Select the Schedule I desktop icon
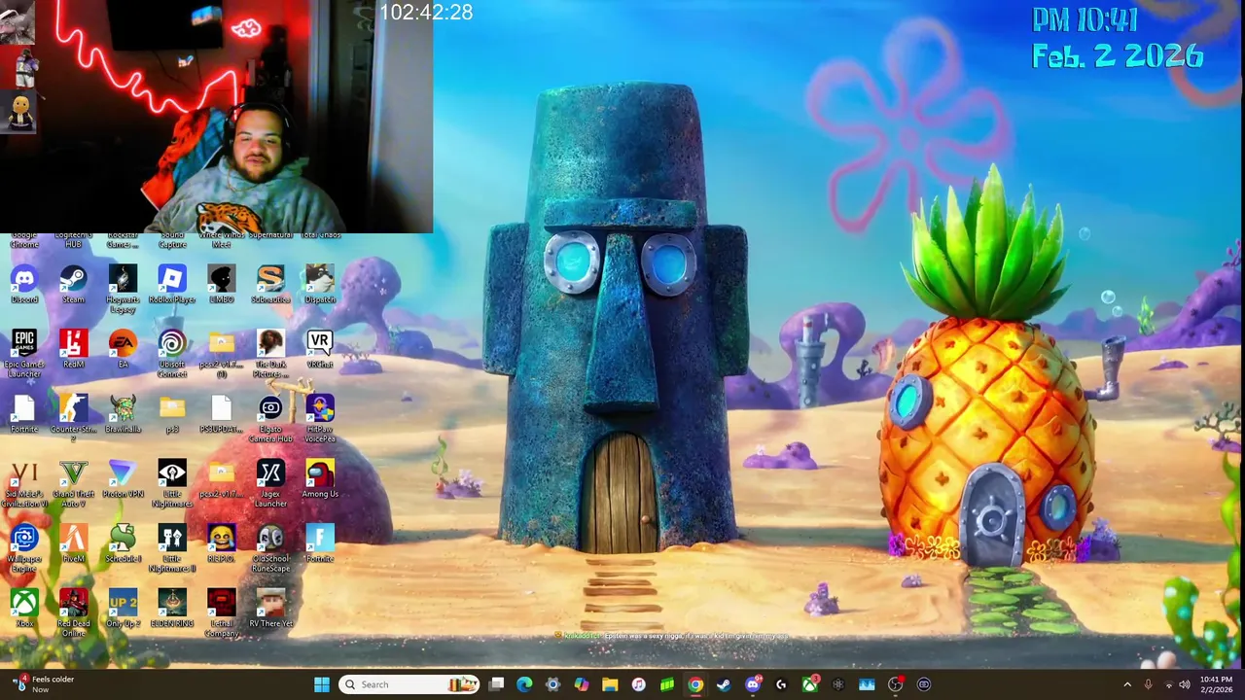The image size is (1245, 700). coord(123,544)
